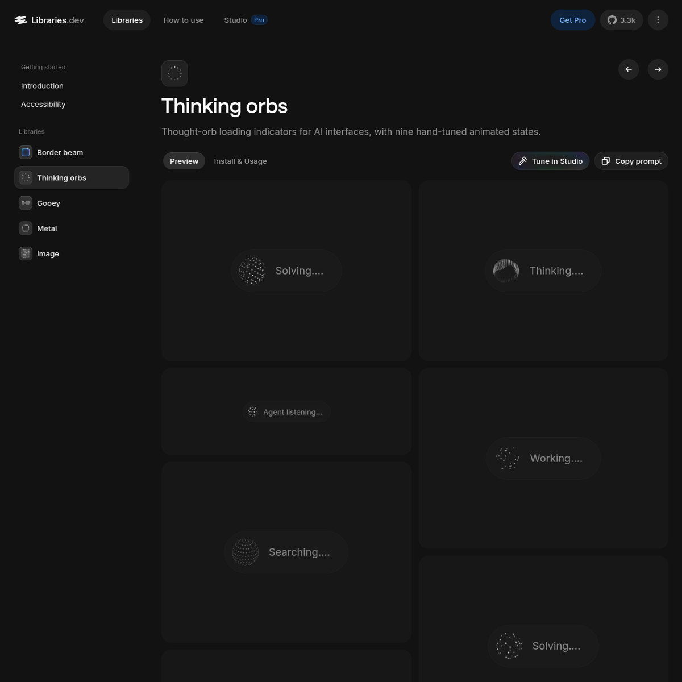The height and width of the screenshot is (682, 682).
Task: Click the Border beam sidebar icon
Action: [x=26, y=152]
